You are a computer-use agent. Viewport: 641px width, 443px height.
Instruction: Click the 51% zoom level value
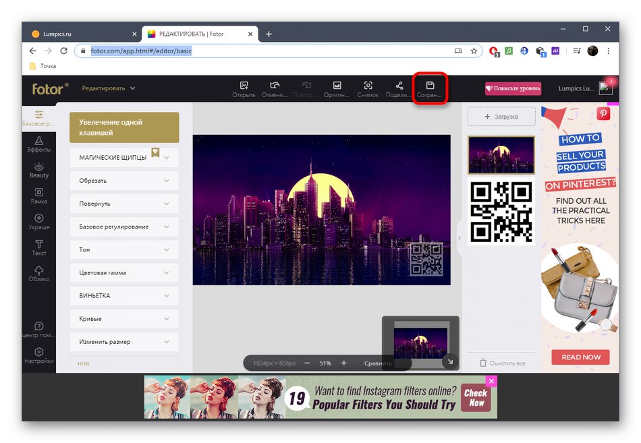[325, 363]
